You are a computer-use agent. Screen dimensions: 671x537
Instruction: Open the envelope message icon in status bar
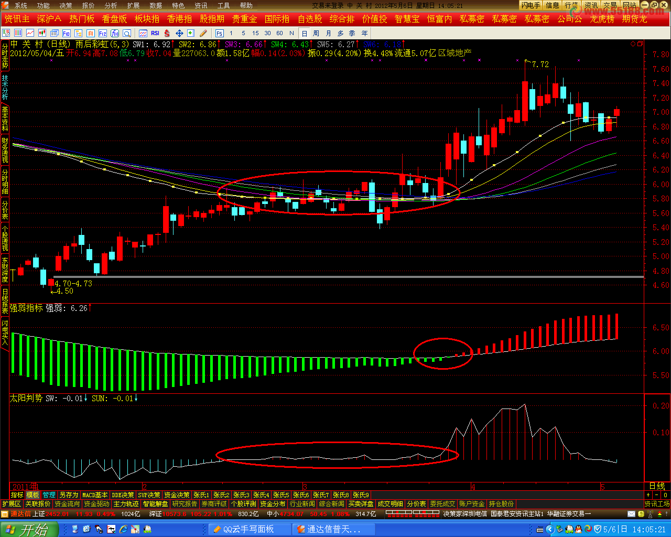click(x=632, y=514)
